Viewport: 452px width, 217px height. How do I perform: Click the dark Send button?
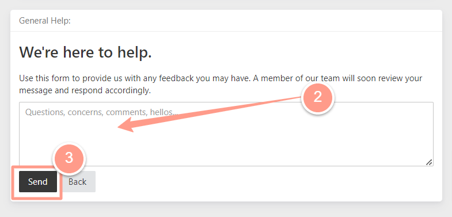(x=38, y=181)
